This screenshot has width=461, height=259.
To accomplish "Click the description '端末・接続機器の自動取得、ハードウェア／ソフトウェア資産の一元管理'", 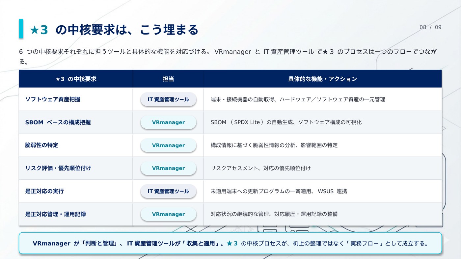I will click(298, 99).
